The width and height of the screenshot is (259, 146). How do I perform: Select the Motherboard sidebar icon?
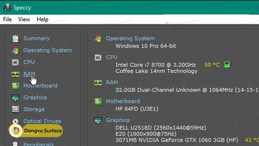[x=15, y=86]
